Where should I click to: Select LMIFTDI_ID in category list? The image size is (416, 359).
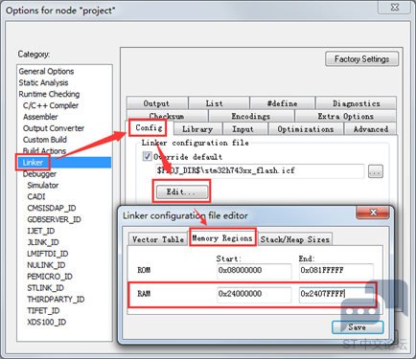(x=48, y=254)
